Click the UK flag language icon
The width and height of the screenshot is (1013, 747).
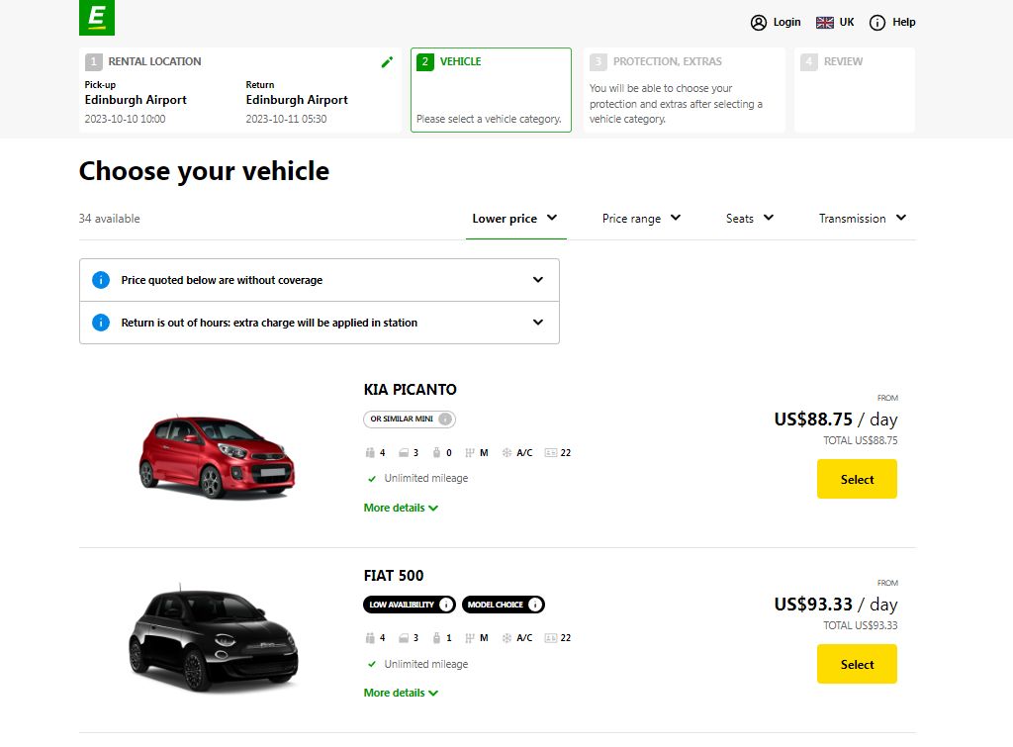tap(823, 22)
